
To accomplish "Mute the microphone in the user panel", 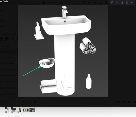I will [24, 102].
